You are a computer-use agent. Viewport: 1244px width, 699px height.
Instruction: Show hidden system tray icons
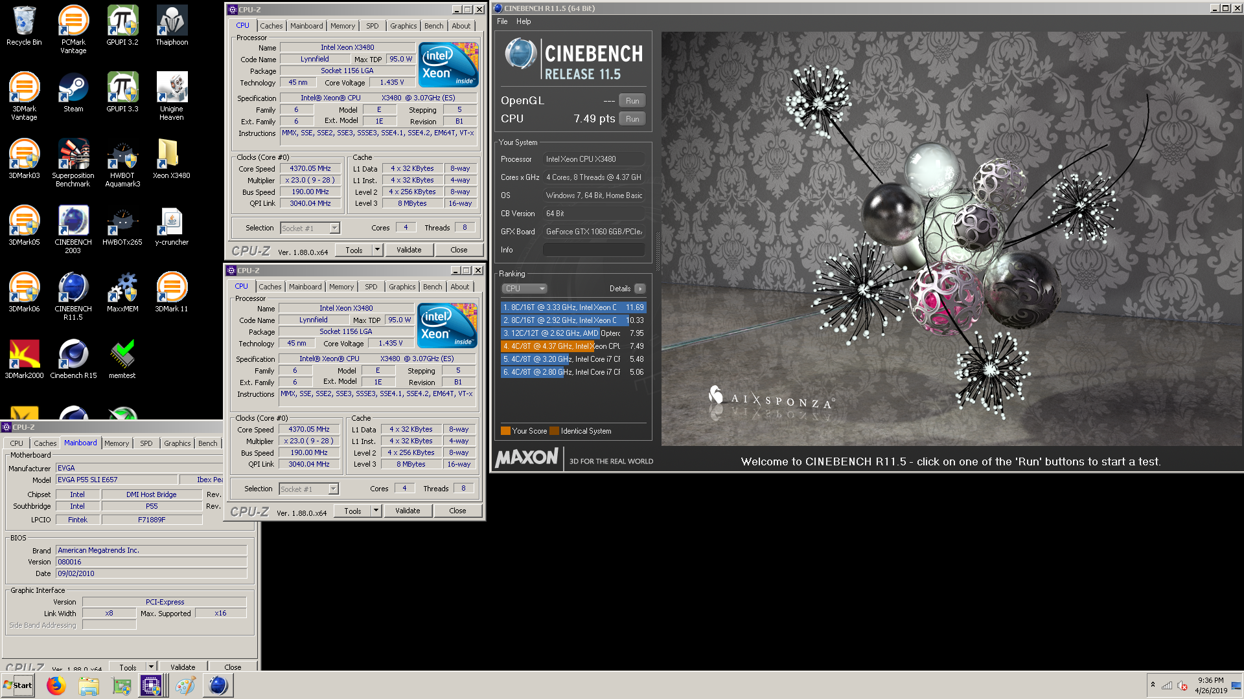coord(1153,685)
